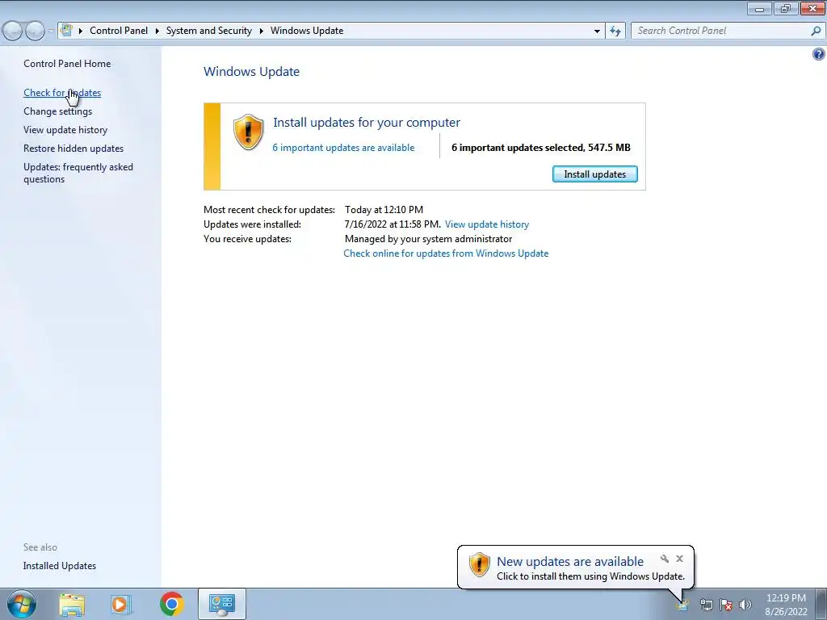
Task: Click Install updates for your computer heading
Action: tap(367, 123)
